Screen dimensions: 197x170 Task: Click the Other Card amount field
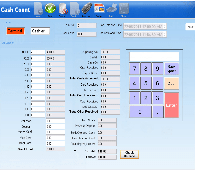(x=56, y=143)
